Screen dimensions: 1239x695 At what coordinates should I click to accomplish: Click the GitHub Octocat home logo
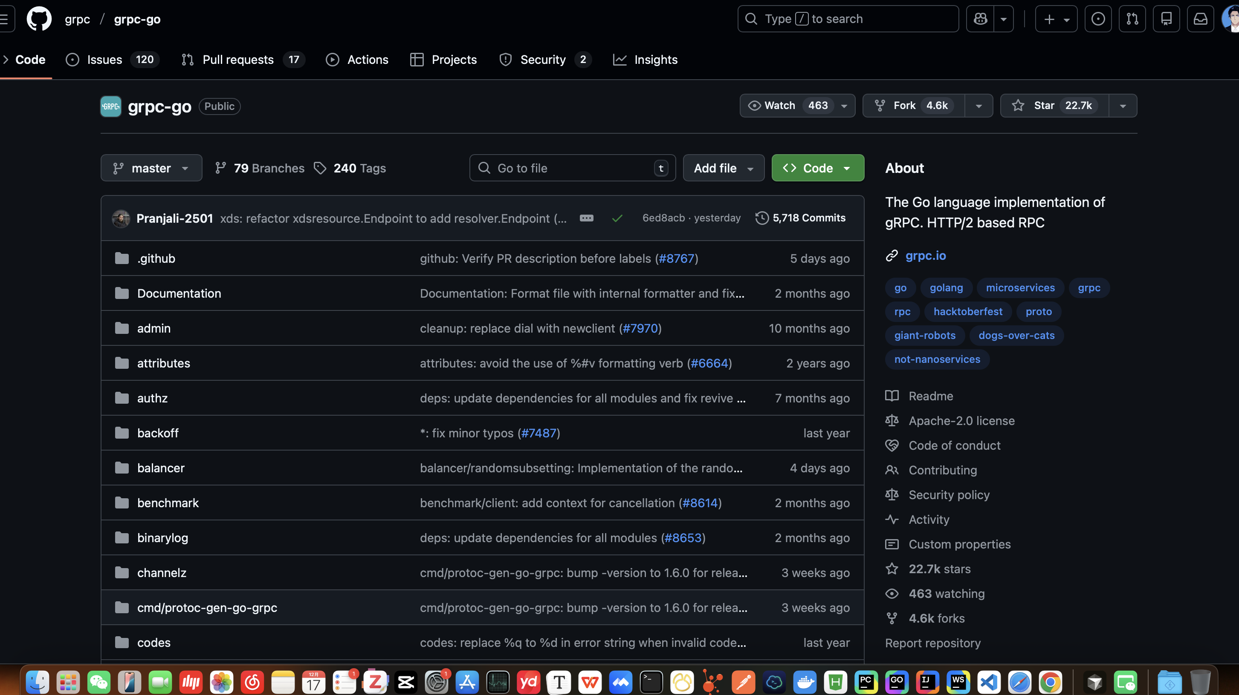(39, 19)
